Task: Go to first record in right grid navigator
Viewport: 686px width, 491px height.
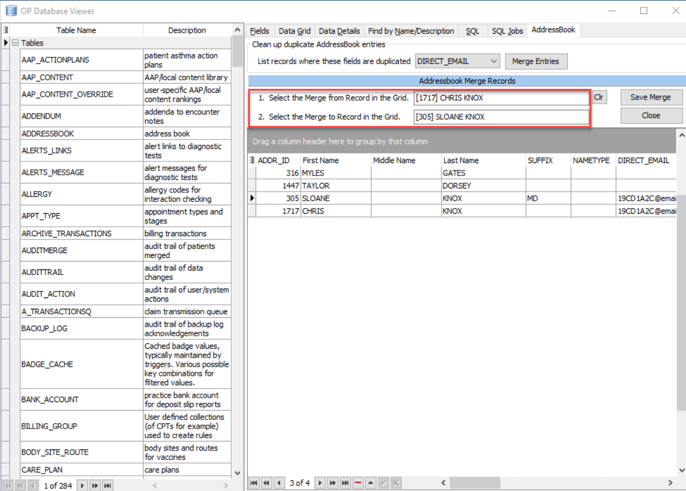Action: pos(254,483)
